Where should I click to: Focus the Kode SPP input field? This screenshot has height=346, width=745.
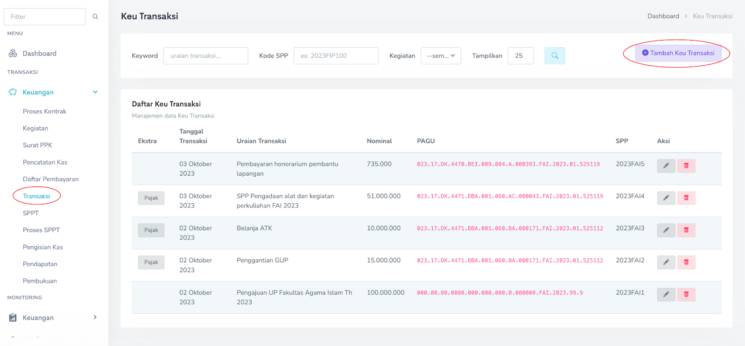coord(336,55)
